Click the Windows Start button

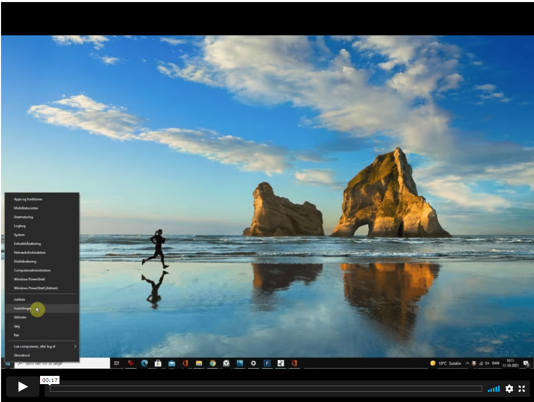[x=7, y=364]
